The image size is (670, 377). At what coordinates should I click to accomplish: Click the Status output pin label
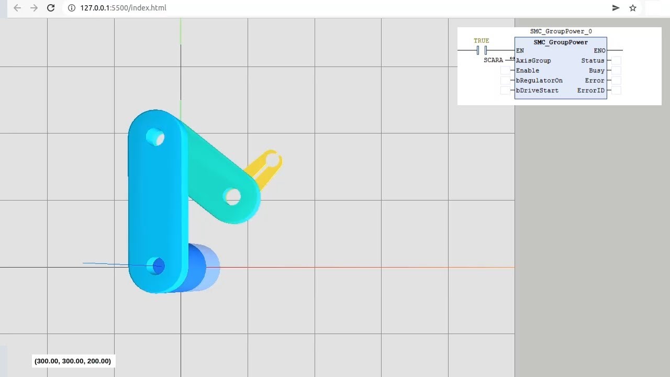tap(593, 61)
